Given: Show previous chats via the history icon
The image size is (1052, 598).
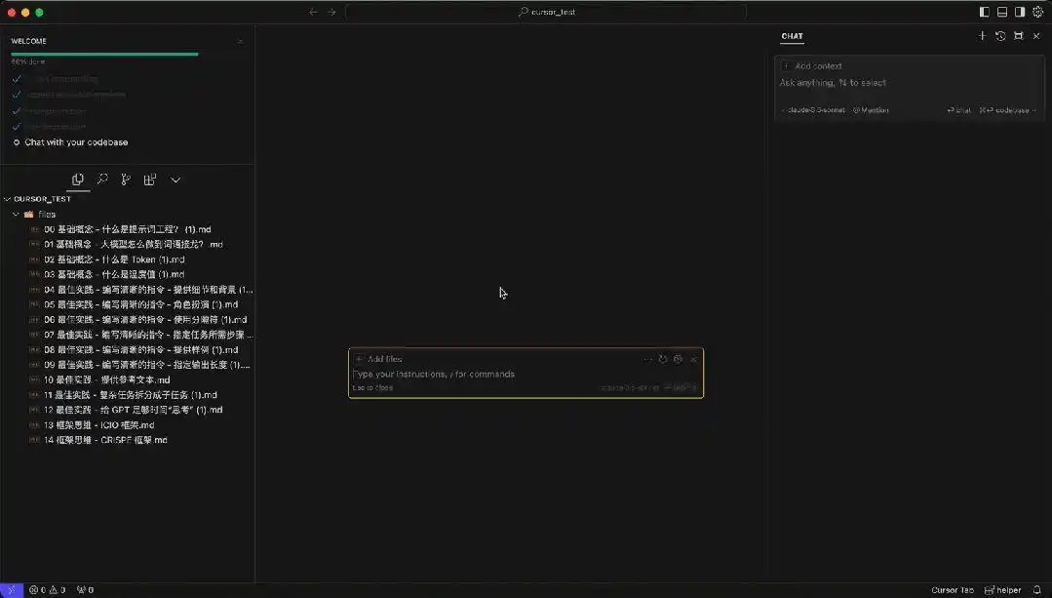Looking at the screenshot, I should [x=1000, y=36].
